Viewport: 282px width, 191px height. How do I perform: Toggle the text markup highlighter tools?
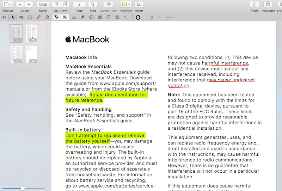pos(56,17)
